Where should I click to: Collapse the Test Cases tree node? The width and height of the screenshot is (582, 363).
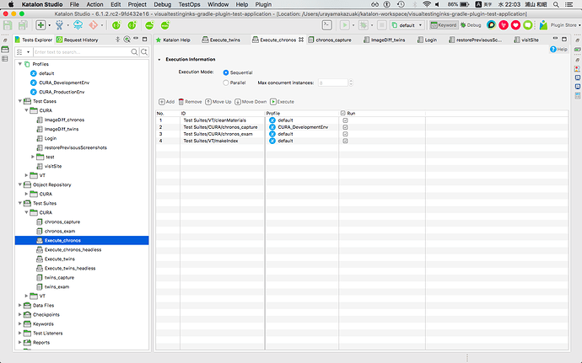pyautogui.click(x=20, y=101)
